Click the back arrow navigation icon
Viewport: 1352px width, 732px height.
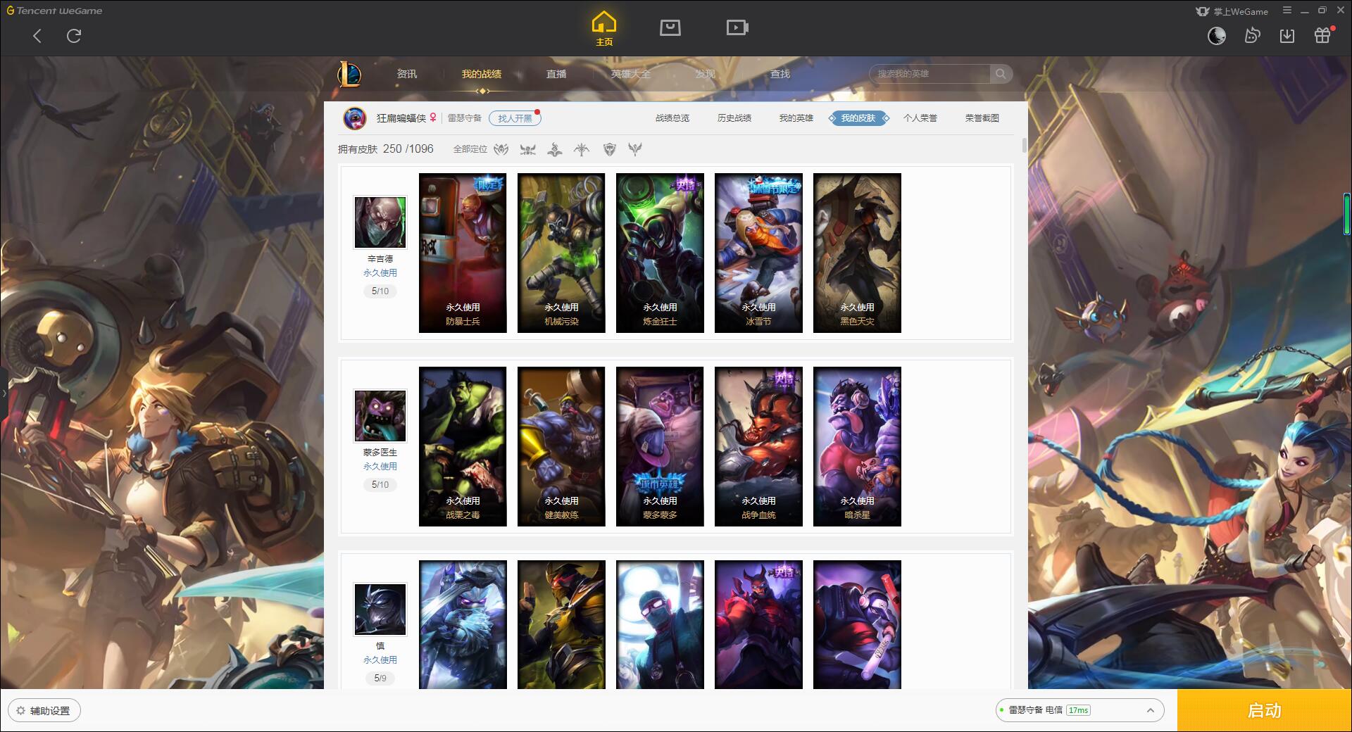coord(37,36)
